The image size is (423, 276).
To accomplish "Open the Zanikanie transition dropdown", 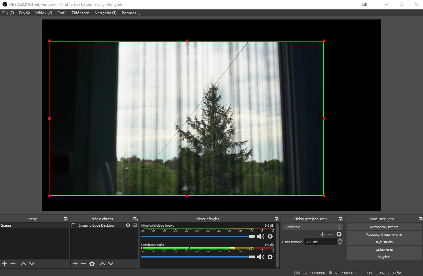I will (312, 227).
